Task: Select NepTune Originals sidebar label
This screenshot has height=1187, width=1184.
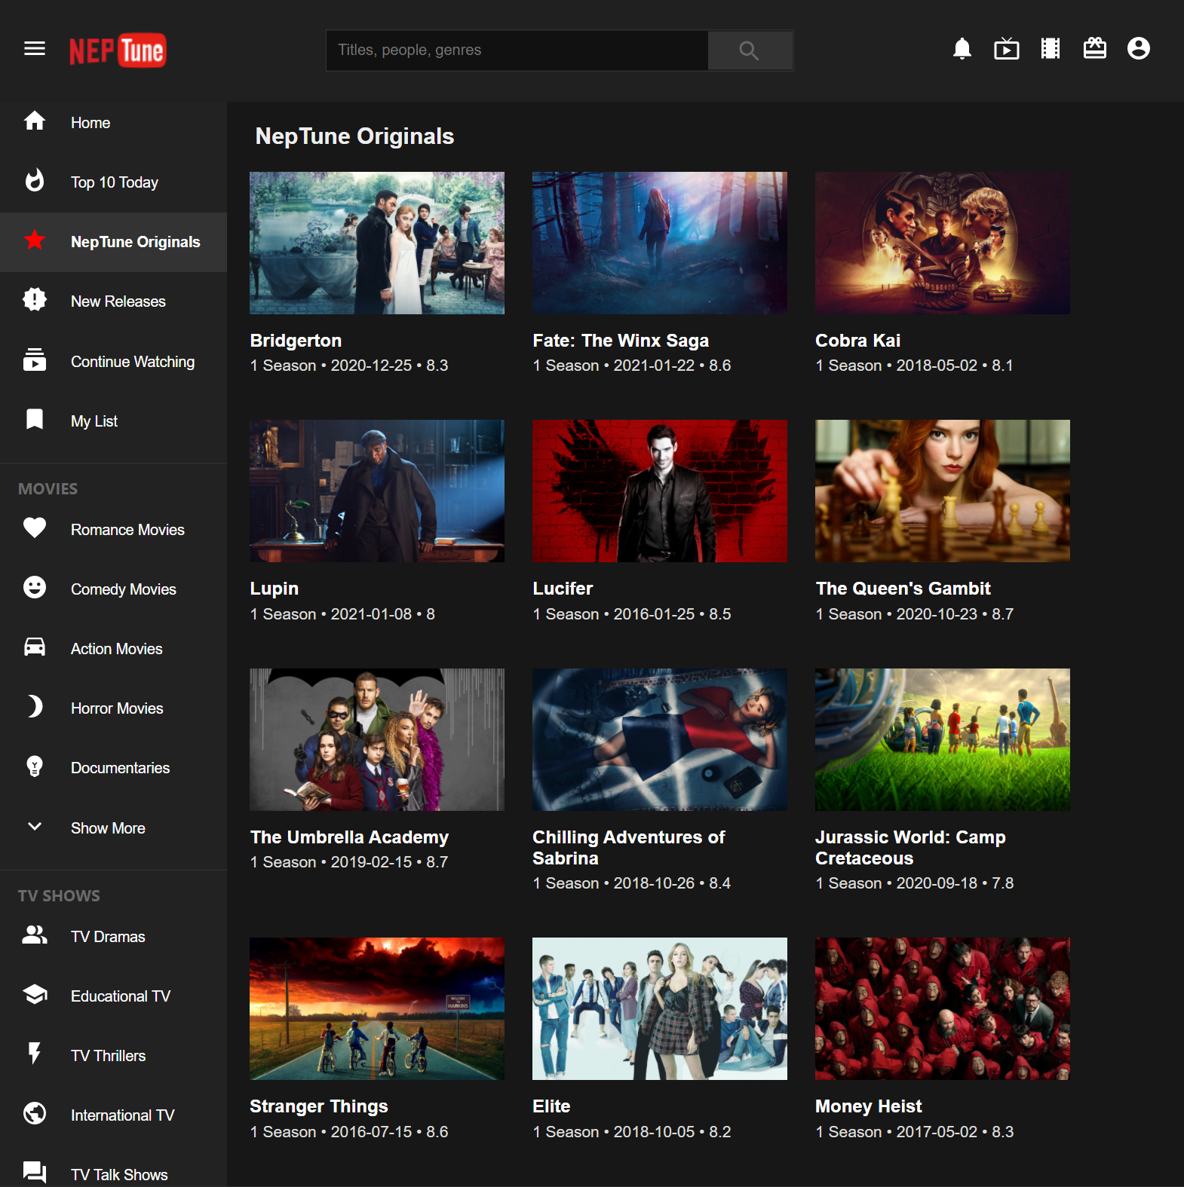Action: pos(136,242)
